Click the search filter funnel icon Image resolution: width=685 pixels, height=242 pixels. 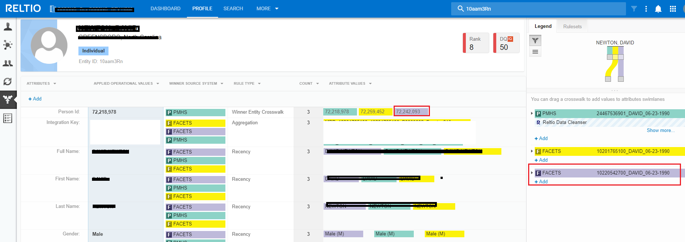[634, 9]
